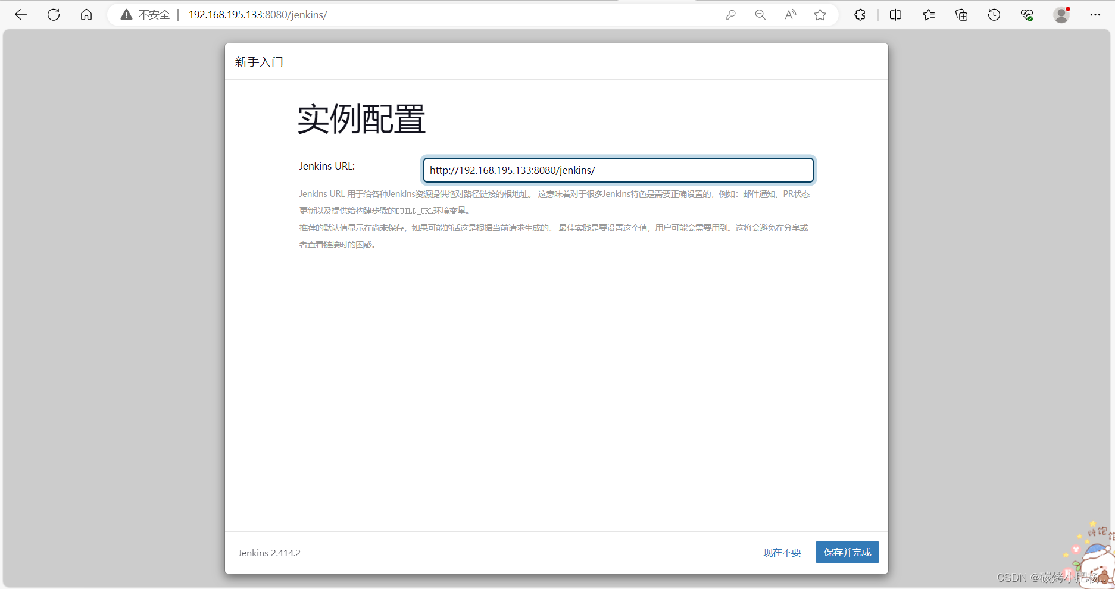Open the Extensions puzzle icon
The height and width of the screenshot is (589, 1115).
[x=859, y=14]
